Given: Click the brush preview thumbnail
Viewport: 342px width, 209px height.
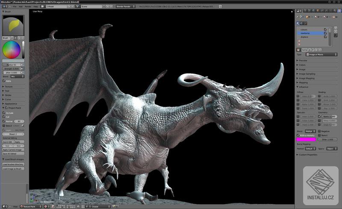Looking at the screenshot, I should click(x=14, y=25).
